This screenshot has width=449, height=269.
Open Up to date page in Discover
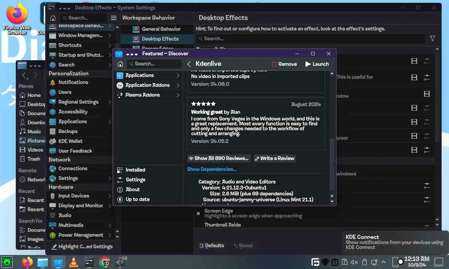[x=148, y=199]
